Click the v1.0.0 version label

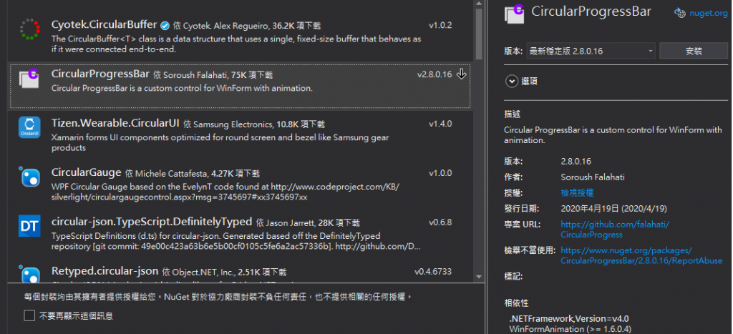440,173
